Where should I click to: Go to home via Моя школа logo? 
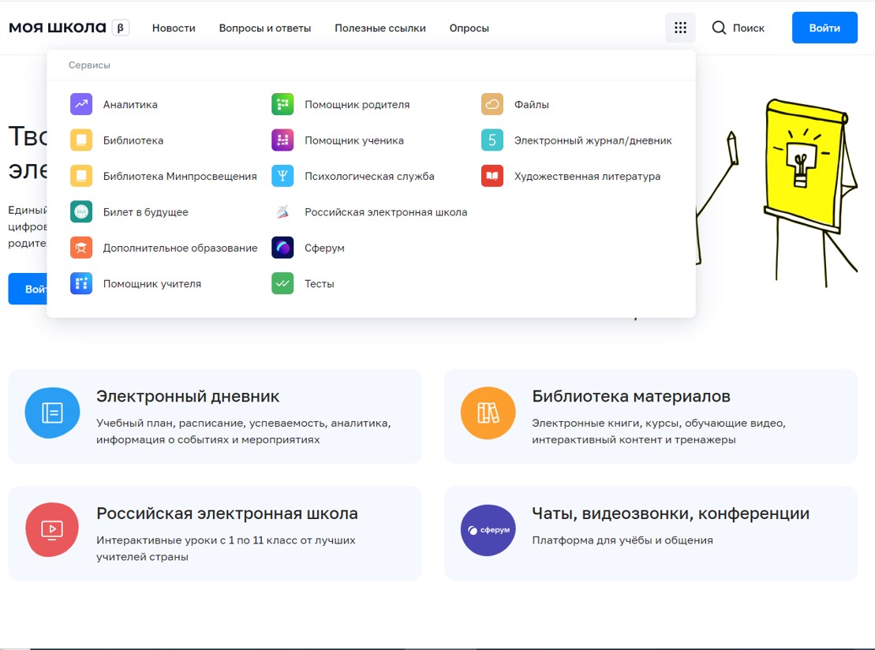pos(58,28)
